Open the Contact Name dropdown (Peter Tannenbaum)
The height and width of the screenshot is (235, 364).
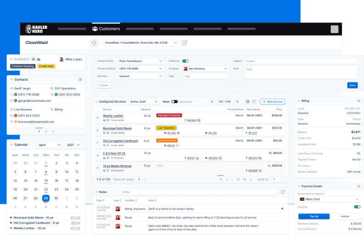[x=140, y=61]
